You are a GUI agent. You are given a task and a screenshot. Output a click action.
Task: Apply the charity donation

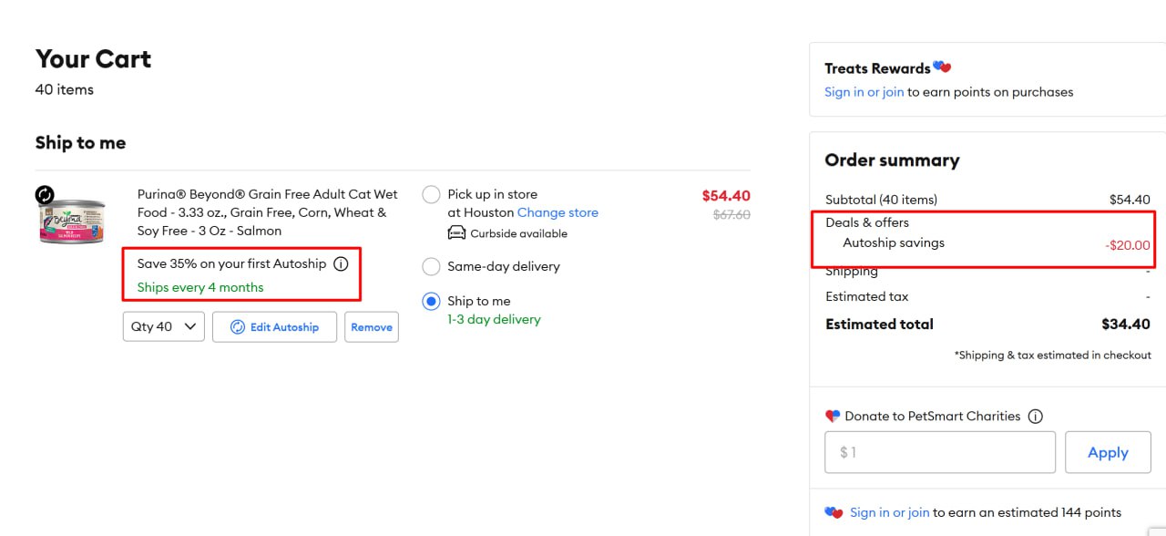point(1108,453)
